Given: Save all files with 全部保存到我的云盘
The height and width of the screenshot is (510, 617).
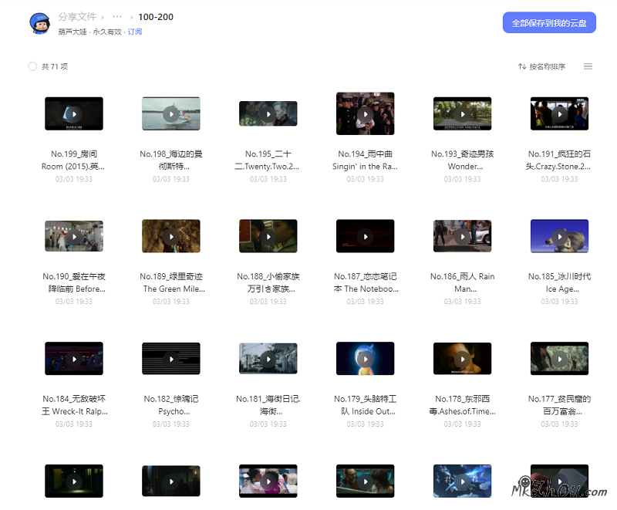Looking at the screenshot, I should click(x=549, y=23).
